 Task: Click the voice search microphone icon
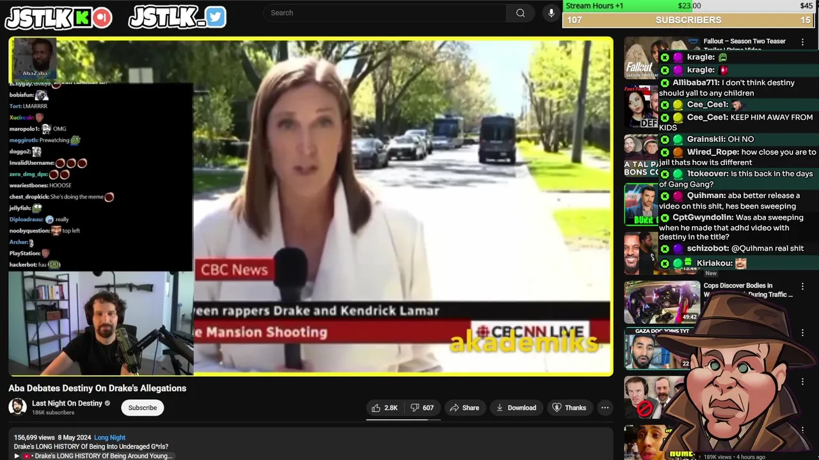(551, 13)
